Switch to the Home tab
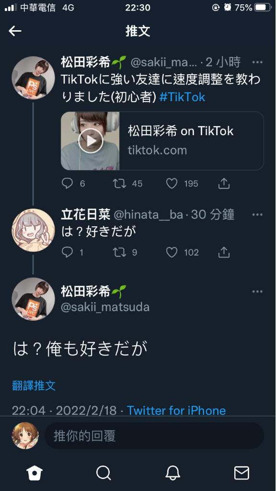 34,473
